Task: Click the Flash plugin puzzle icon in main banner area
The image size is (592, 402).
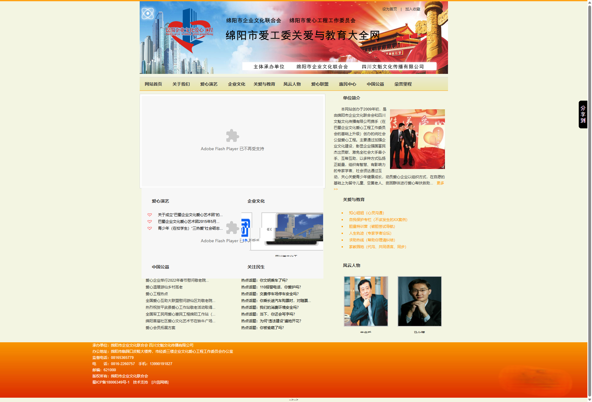Action: coord(232,136)
